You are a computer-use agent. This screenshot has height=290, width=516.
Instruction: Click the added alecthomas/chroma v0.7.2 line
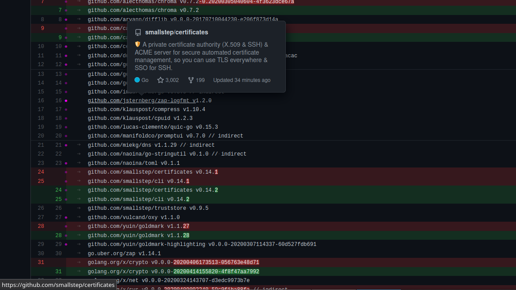[143, 10]
